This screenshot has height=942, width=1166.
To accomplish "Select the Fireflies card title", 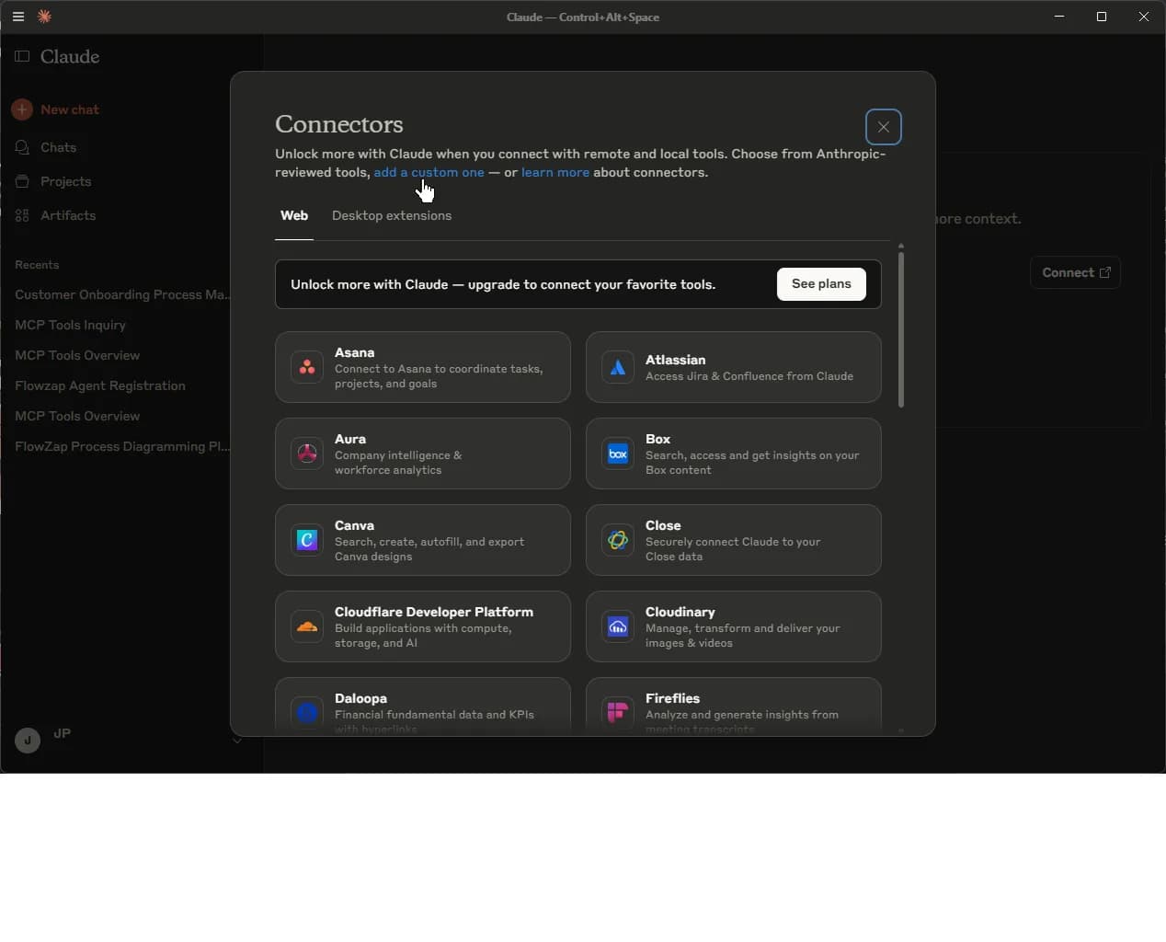I will [x=672, y=698].
